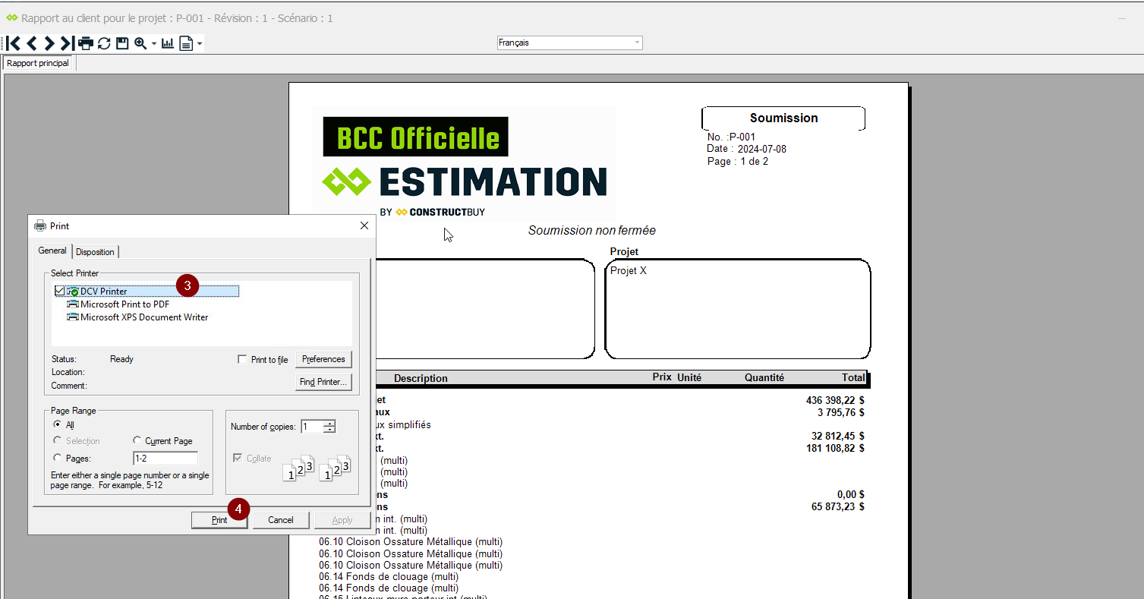Expand the zoom magnifier dropdown arrow
1144x599 pixels.
pos(153,44)
